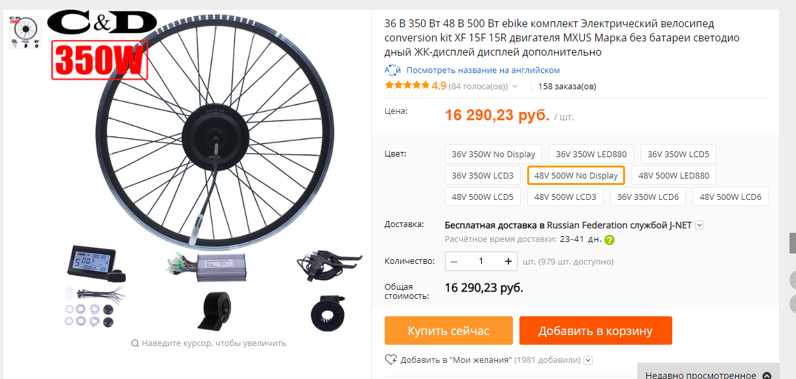Click the heart wishlist icon
The height and width of the screenshot is (379, 796).
391,360
